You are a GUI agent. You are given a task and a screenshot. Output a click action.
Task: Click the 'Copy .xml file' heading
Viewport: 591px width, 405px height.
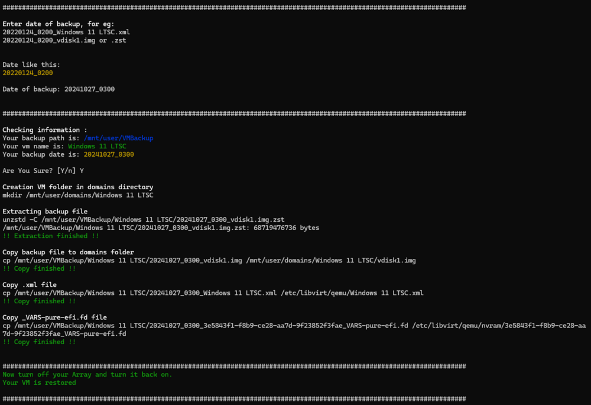pyautogui.click(x=30, y=285)
